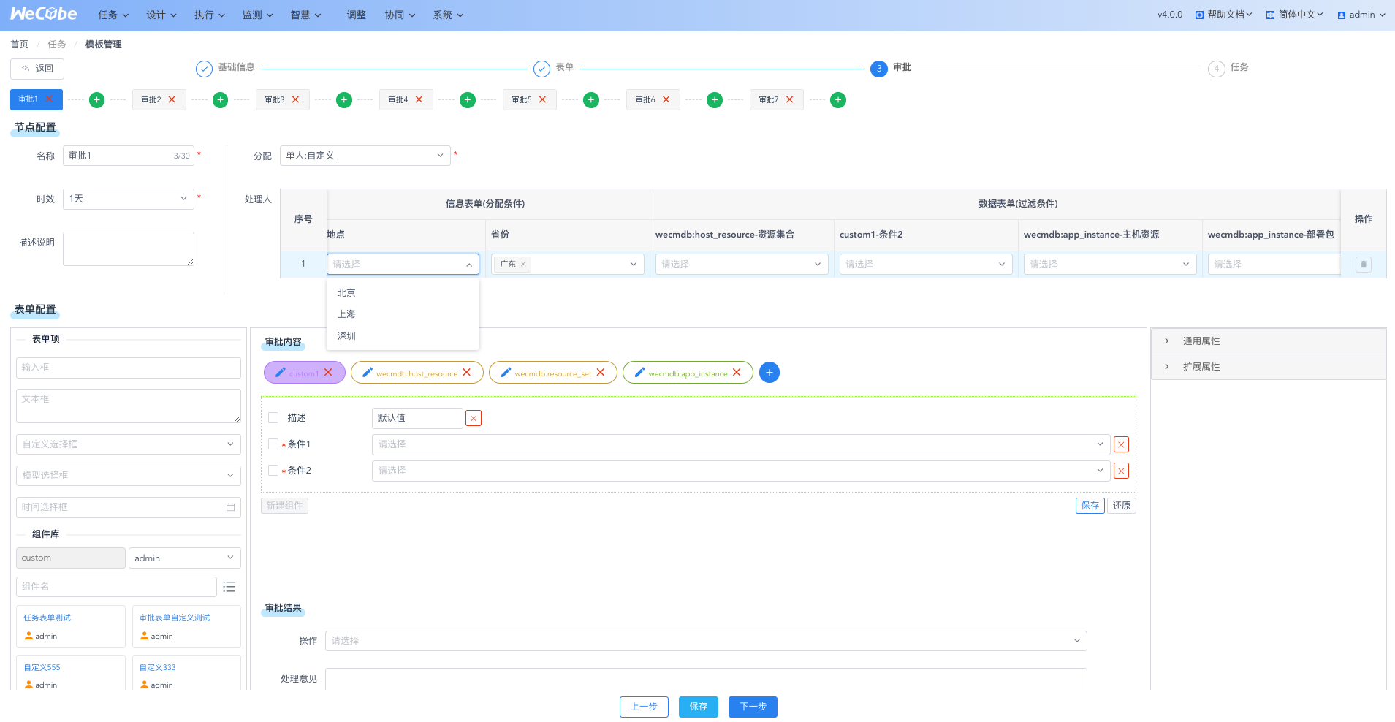Click the list icon beside the 组件名 field
This screenshot has width=1395, height=722.
pyautogui.click(x=229, y=587)
